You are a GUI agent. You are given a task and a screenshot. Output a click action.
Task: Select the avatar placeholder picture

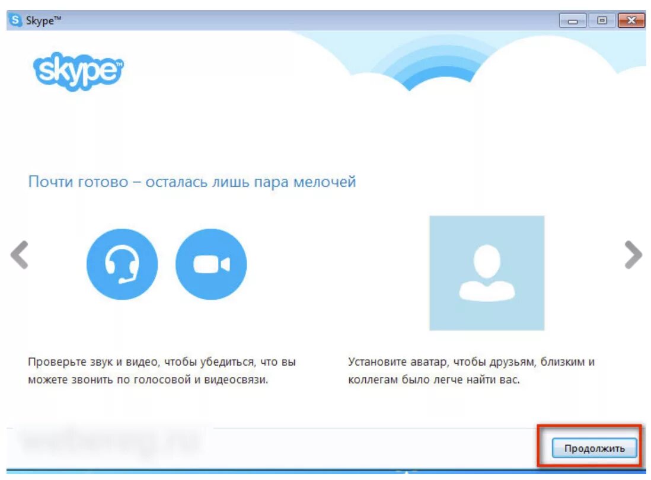[x=487, y=273]
